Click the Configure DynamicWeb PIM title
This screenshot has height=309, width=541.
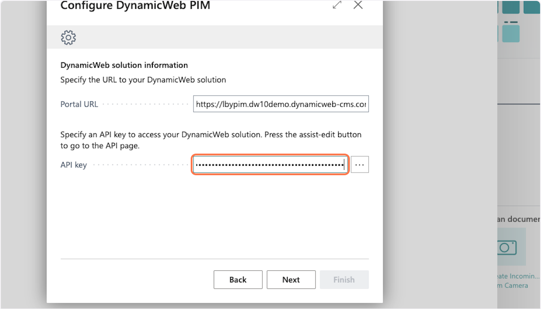135,5
